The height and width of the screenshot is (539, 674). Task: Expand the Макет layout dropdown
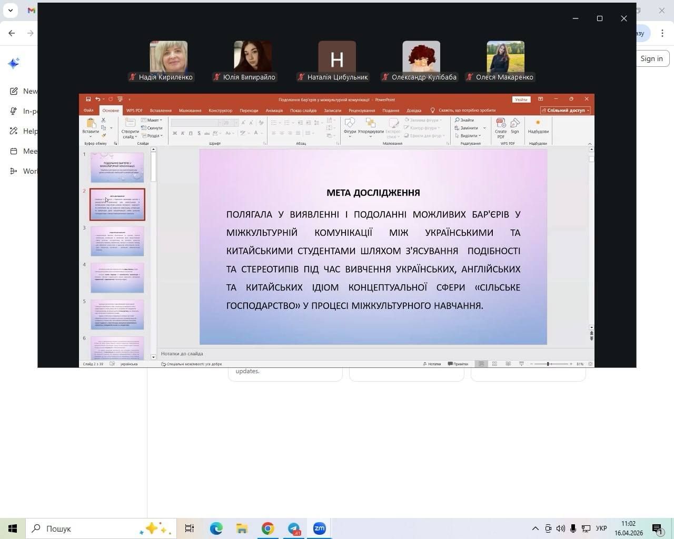click(152, 120)
